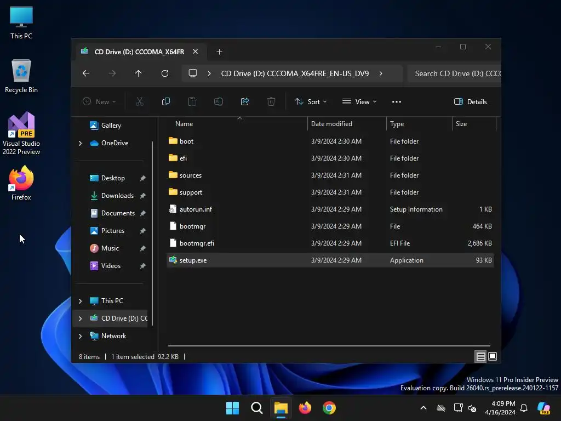Open the Recycle Bin desktop icon
The height and width of the screenshot is (421, 561).
click(21, 76)
